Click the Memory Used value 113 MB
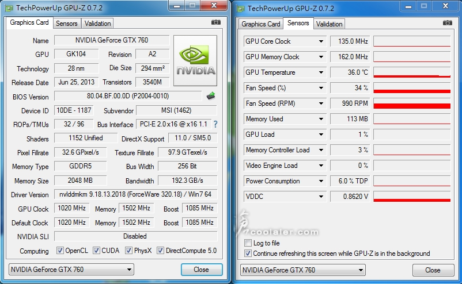 [x=350, y=119]
